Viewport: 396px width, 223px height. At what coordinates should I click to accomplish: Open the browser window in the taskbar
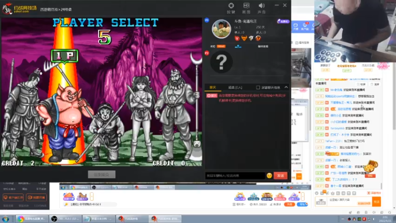32,219
